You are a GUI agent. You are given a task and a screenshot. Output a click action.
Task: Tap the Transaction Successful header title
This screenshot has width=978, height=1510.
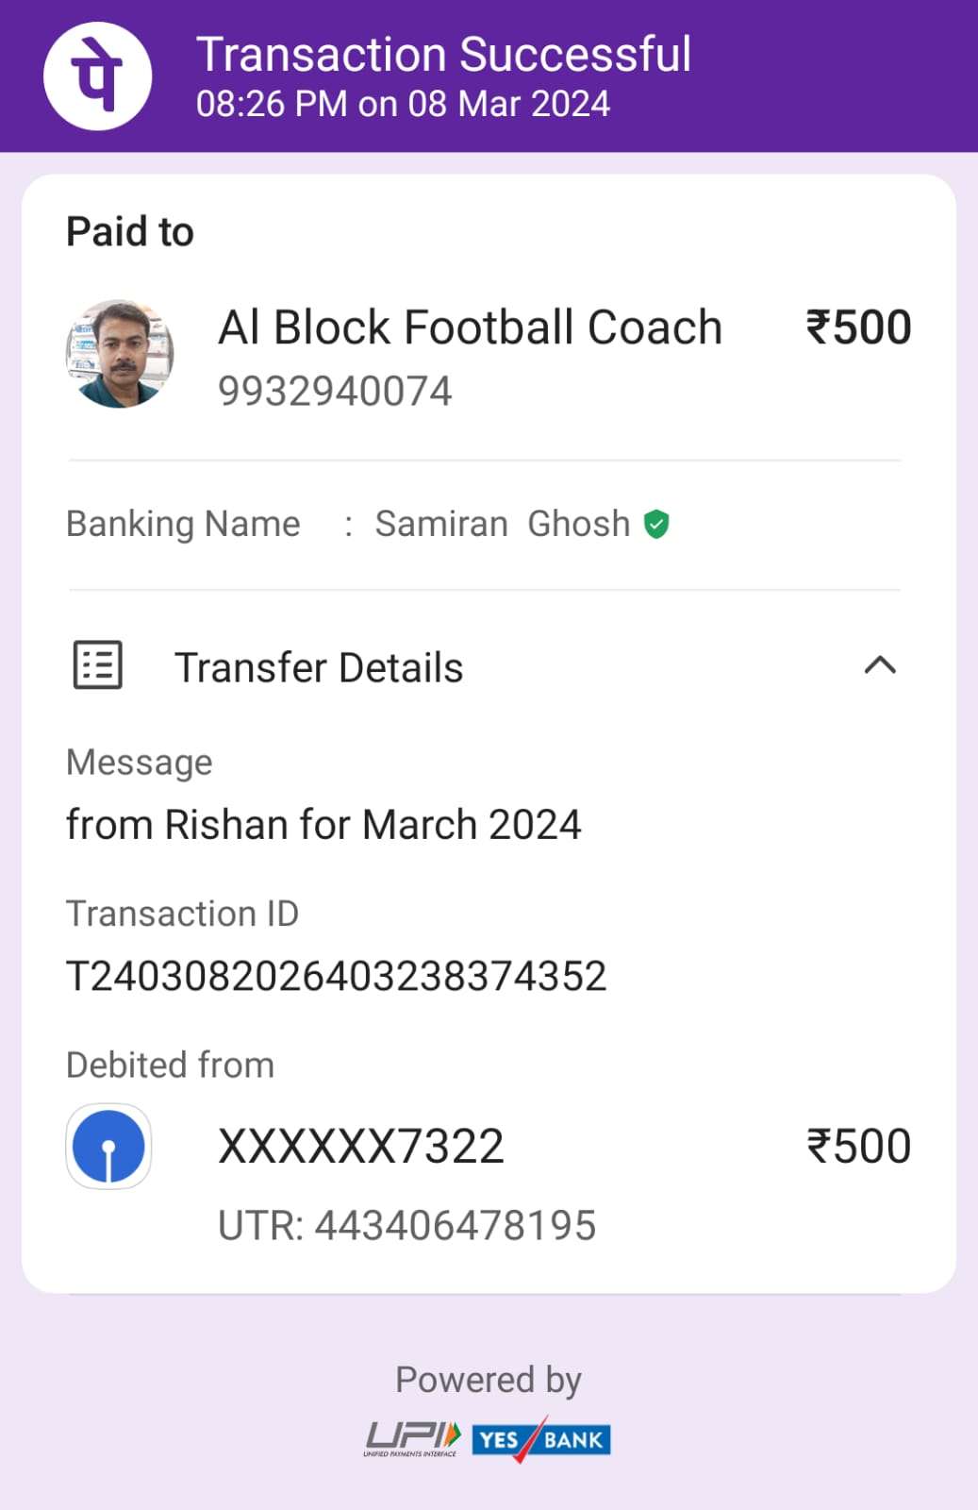(443, 54)
